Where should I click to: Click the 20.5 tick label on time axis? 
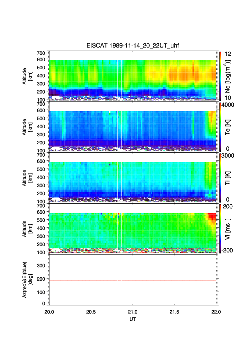tap(91, 311)
